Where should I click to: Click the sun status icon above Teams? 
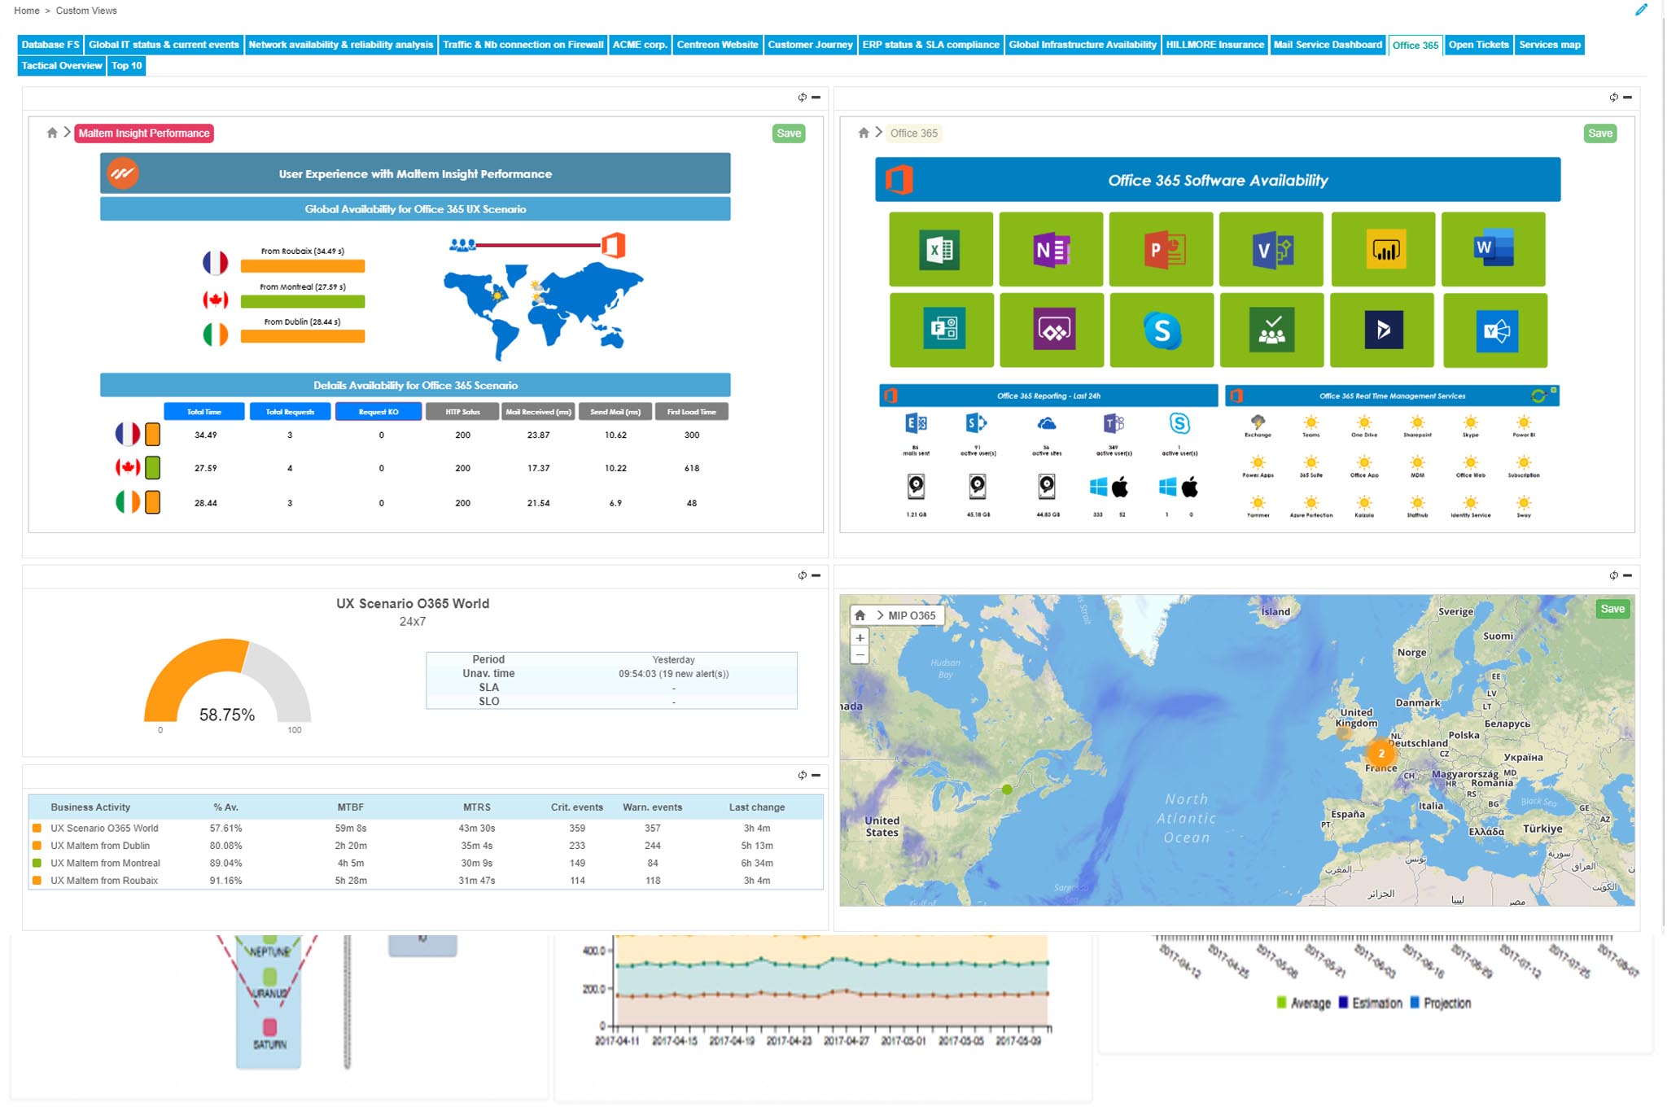pos(1310,422)
